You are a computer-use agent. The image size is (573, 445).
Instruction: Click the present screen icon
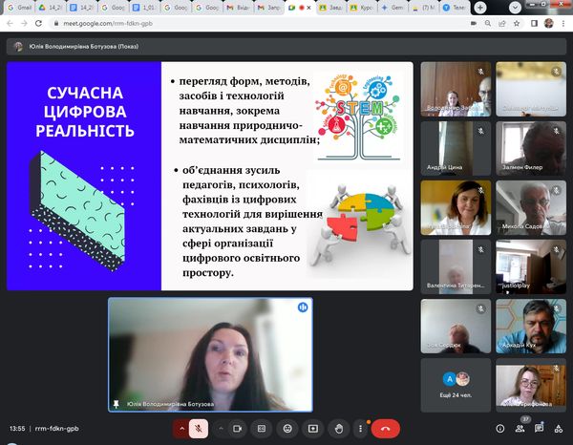tap(311, 429)
